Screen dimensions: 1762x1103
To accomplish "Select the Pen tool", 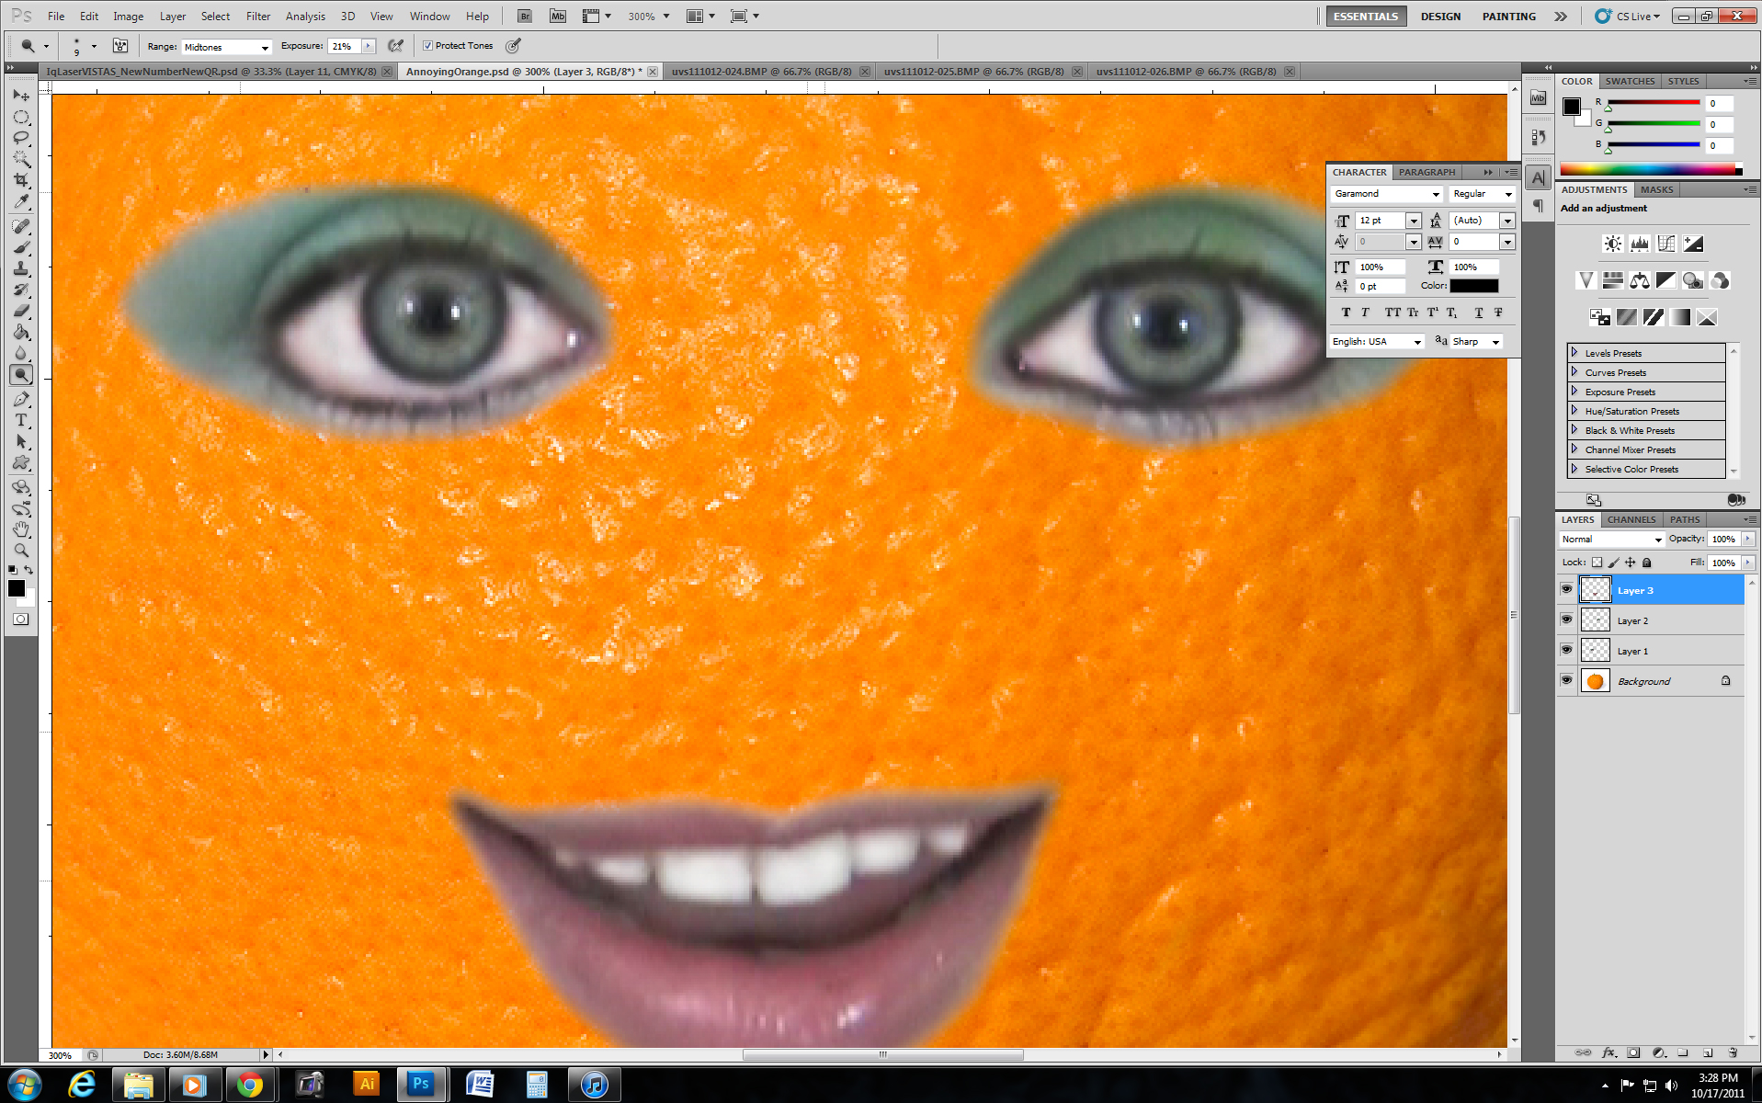I will 21,399.
